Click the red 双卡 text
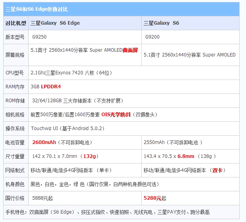This screenshot has height=222, width=246. click(x=217, y=170)
